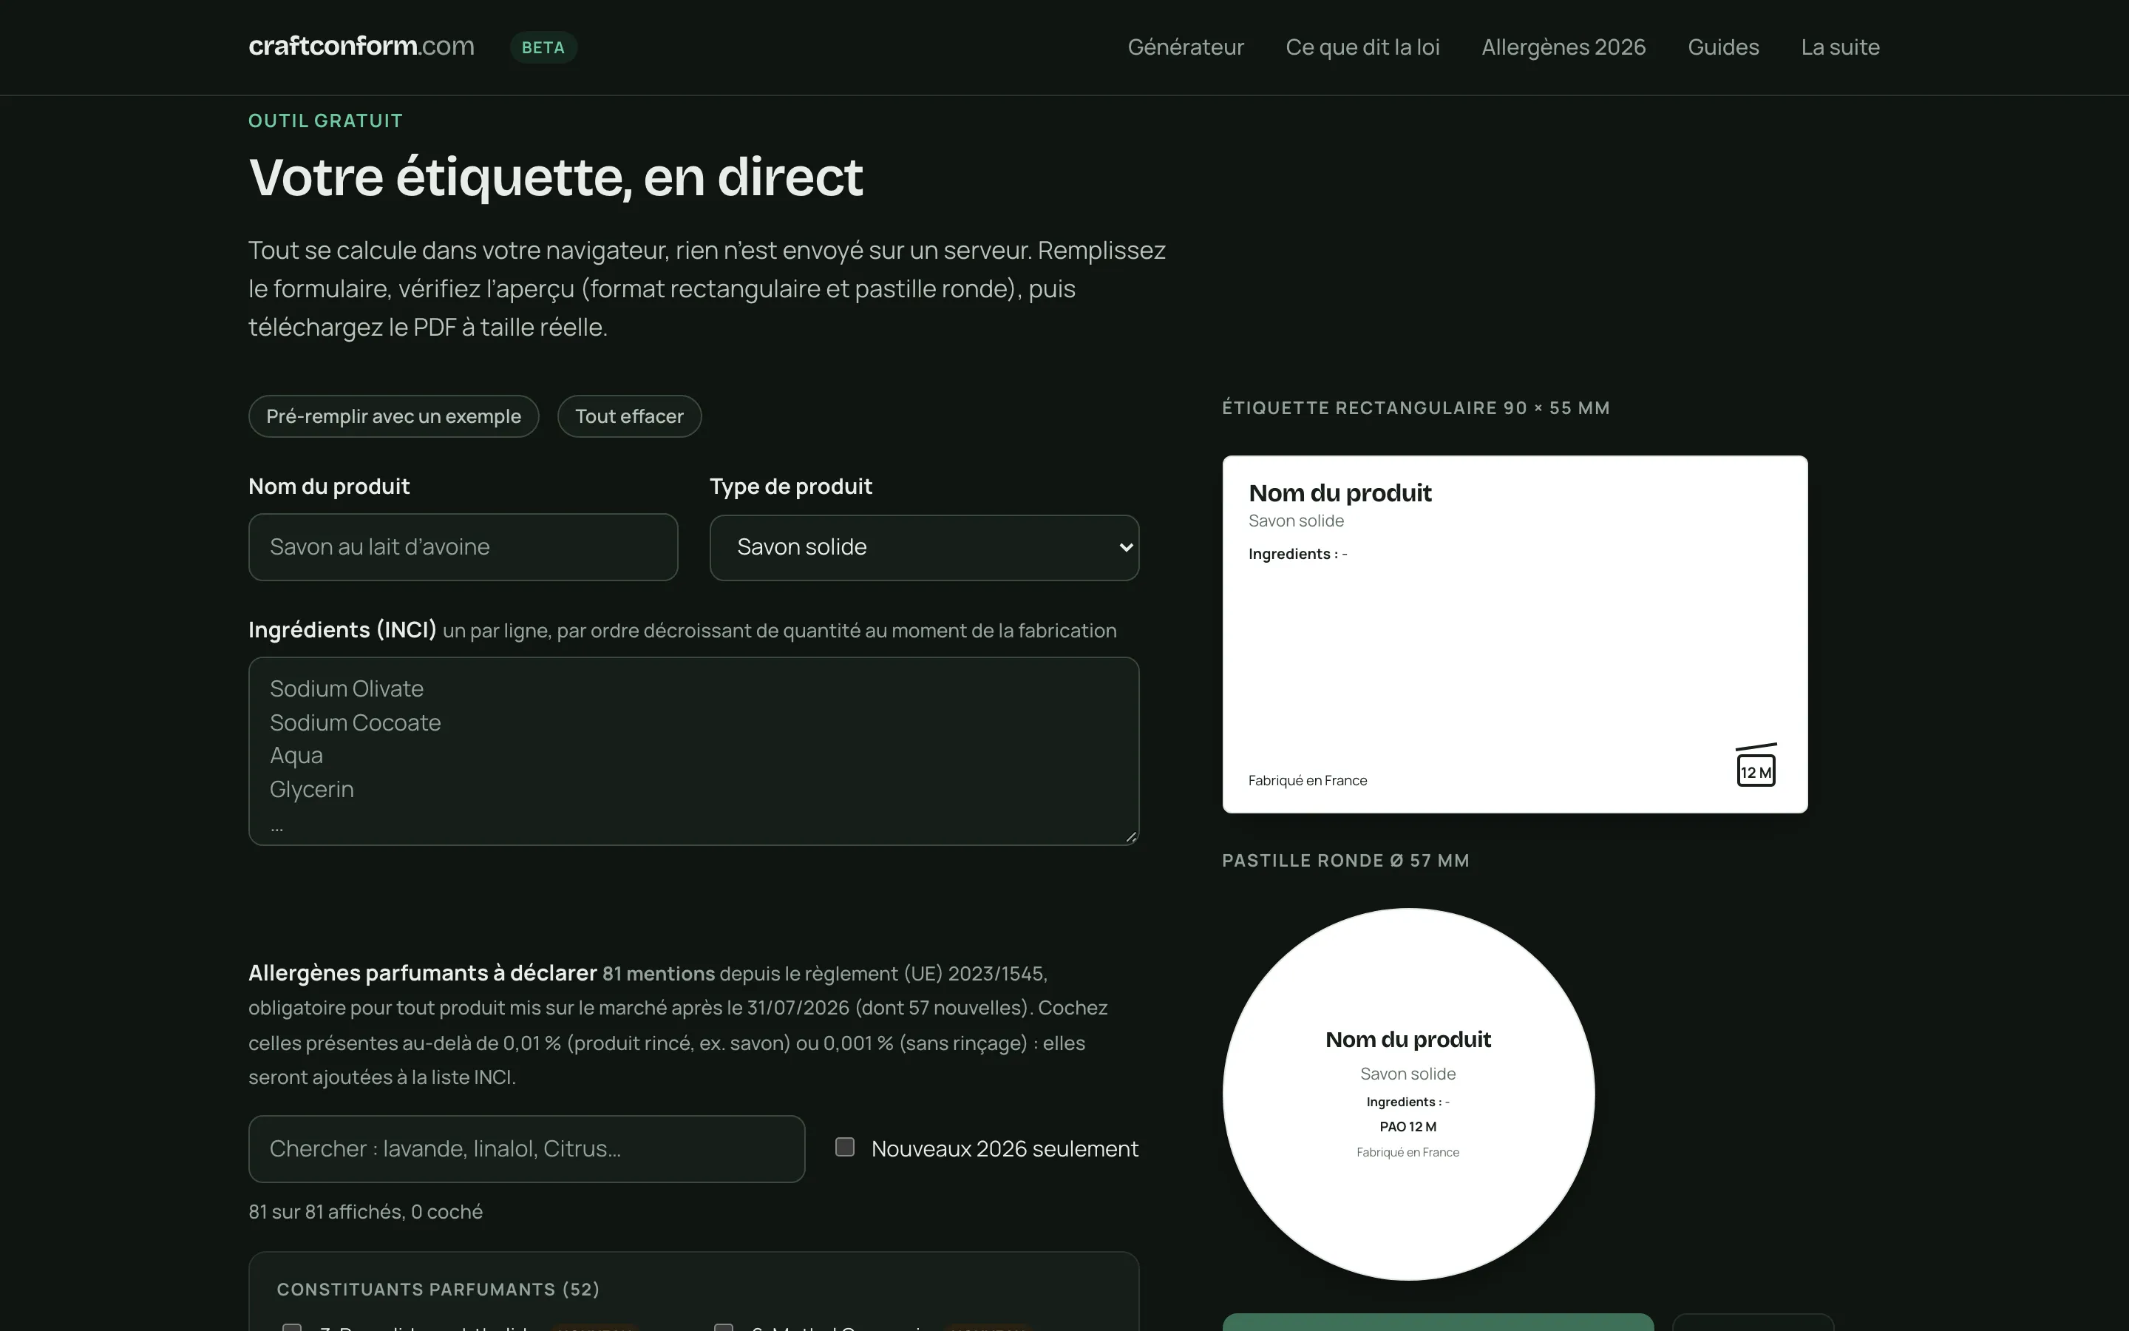Click "Fabriqué en France" on rectangular label
Screen dimensions: 2129x1331
(x=1307, y=780)
